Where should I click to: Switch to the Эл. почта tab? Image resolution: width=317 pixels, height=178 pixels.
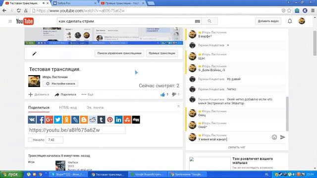[95, 108]
